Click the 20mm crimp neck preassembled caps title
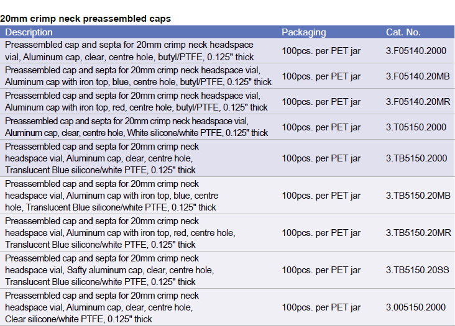This screenshot has width=455, height=326. tap(85, 19)
